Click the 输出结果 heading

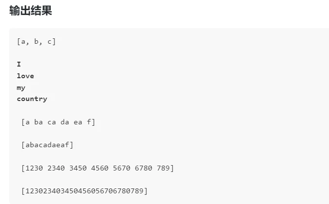31,11
